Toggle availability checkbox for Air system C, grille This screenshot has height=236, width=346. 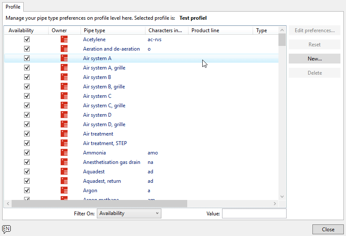pos(27,106)
